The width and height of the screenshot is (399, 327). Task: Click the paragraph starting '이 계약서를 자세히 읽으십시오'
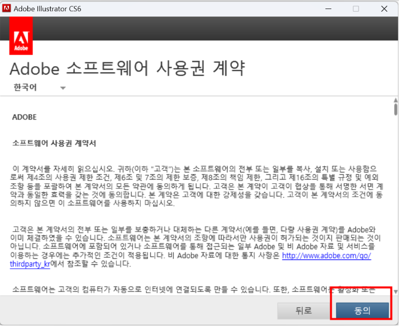coord(197,186)
